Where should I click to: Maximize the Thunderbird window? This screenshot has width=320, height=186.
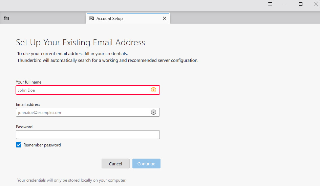301,4
